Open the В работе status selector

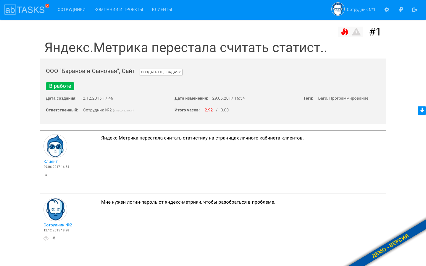tap(60, 86)
